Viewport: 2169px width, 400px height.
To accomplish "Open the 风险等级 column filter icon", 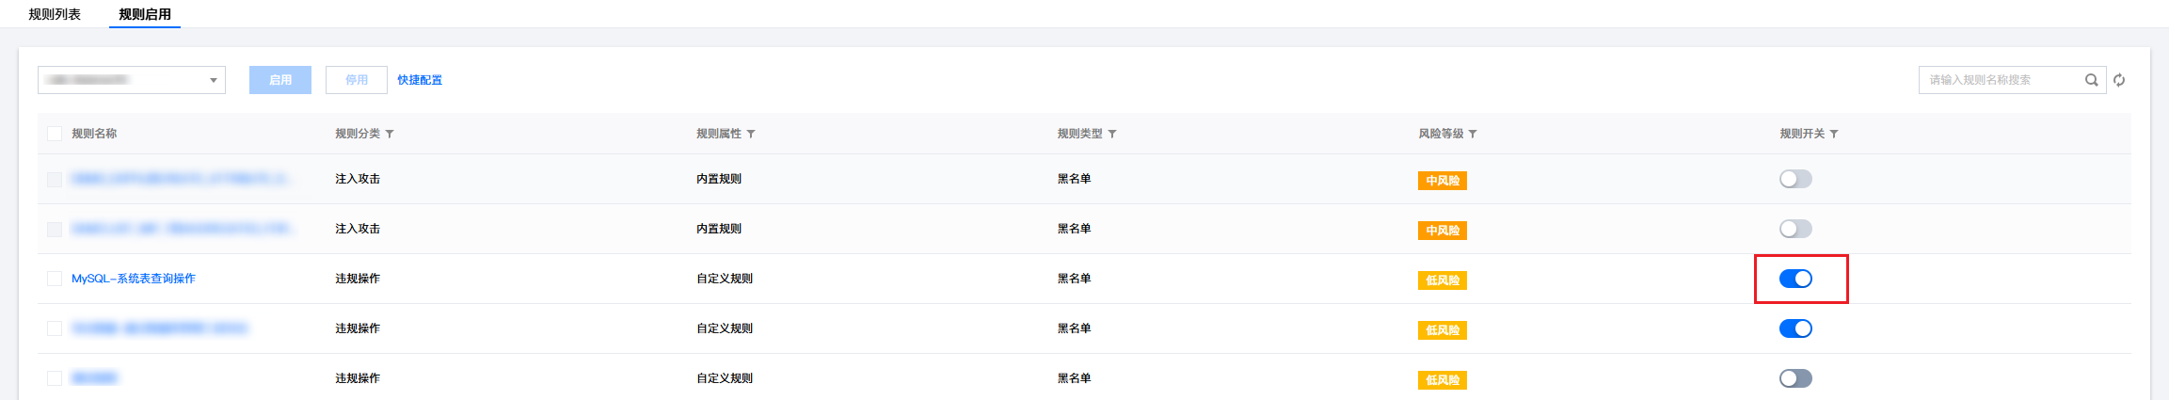I will (x=1473, y=135).
